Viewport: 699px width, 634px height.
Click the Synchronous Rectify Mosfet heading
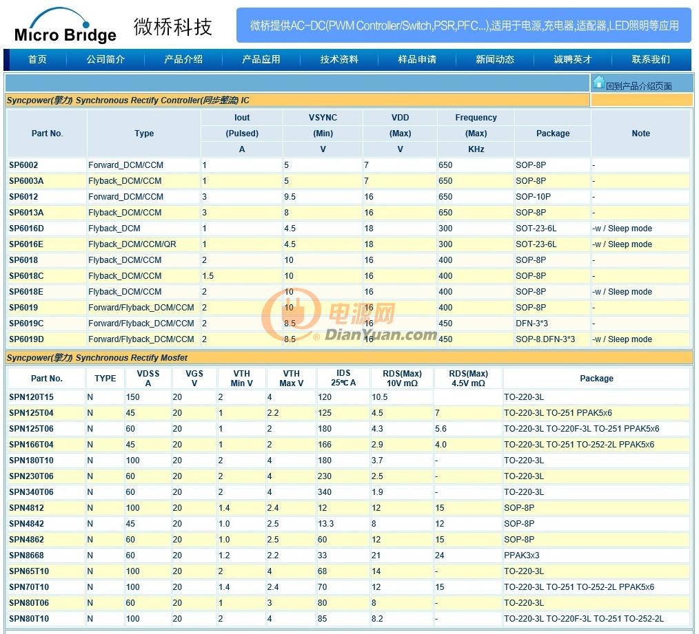(97, 357)
